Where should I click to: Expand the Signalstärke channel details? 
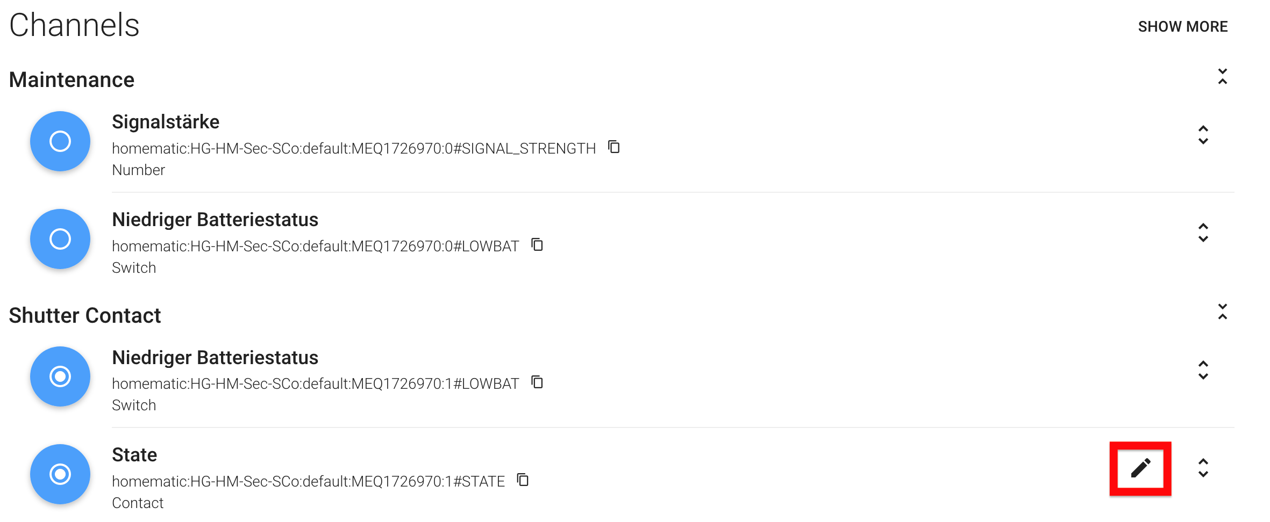(x=1203, y=135)
